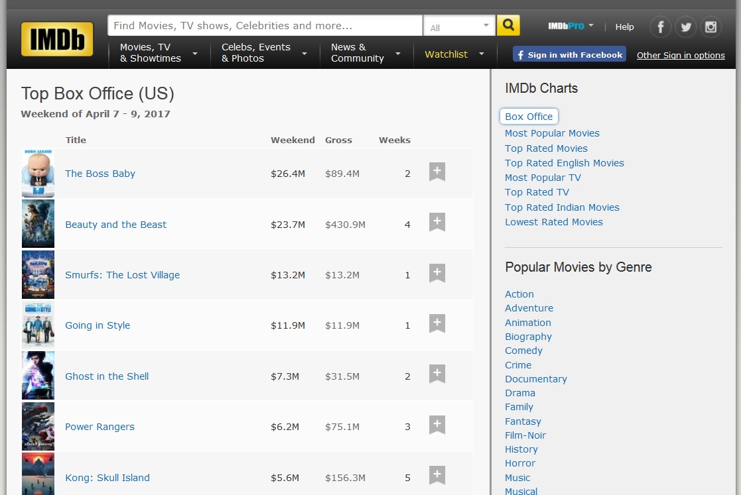Click the Help link

pos(624,27)
